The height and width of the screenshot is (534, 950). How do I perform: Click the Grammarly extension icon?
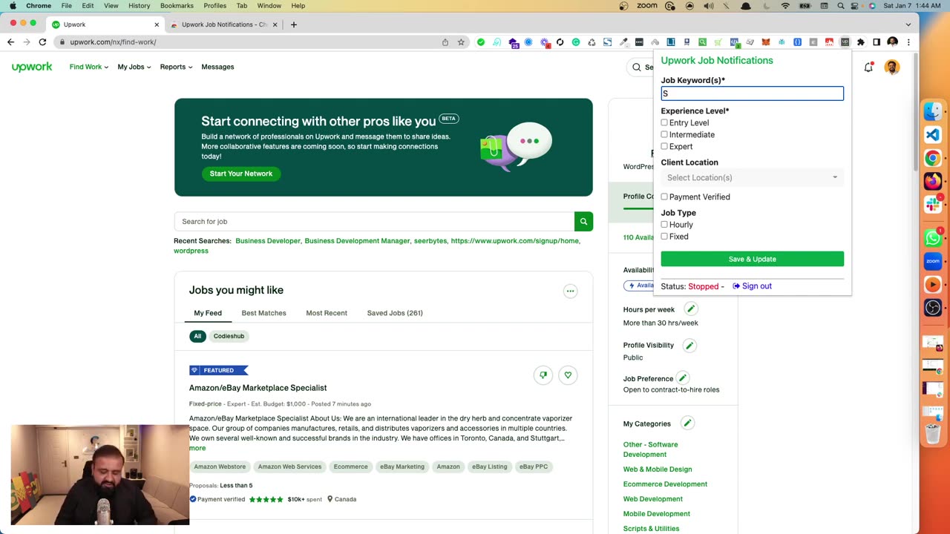(576, 42)
